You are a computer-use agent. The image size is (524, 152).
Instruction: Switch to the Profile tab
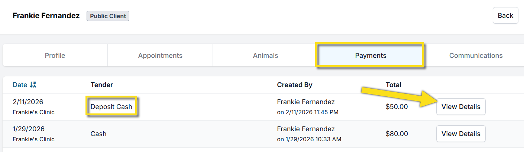point(55,56)
